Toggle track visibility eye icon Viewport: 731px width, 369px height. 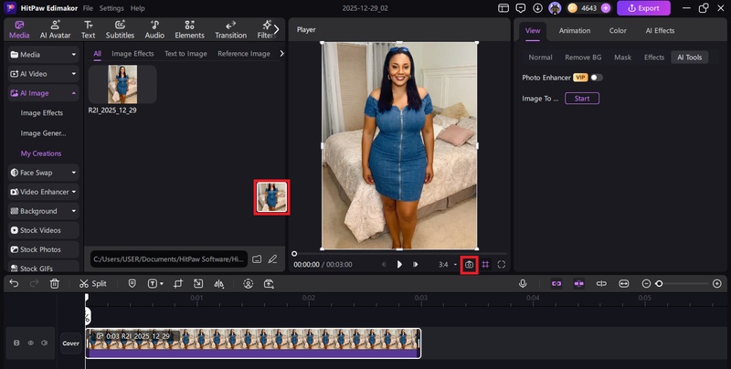click(30, 343)
